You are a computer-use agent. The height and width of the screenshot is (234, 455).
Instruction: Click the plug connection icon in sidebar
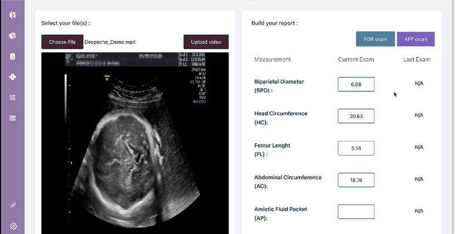click(x=12, y=205)
